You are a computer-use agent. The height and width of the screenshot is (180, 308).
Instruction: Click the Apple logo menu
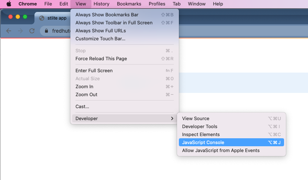(x=9, y=4)
